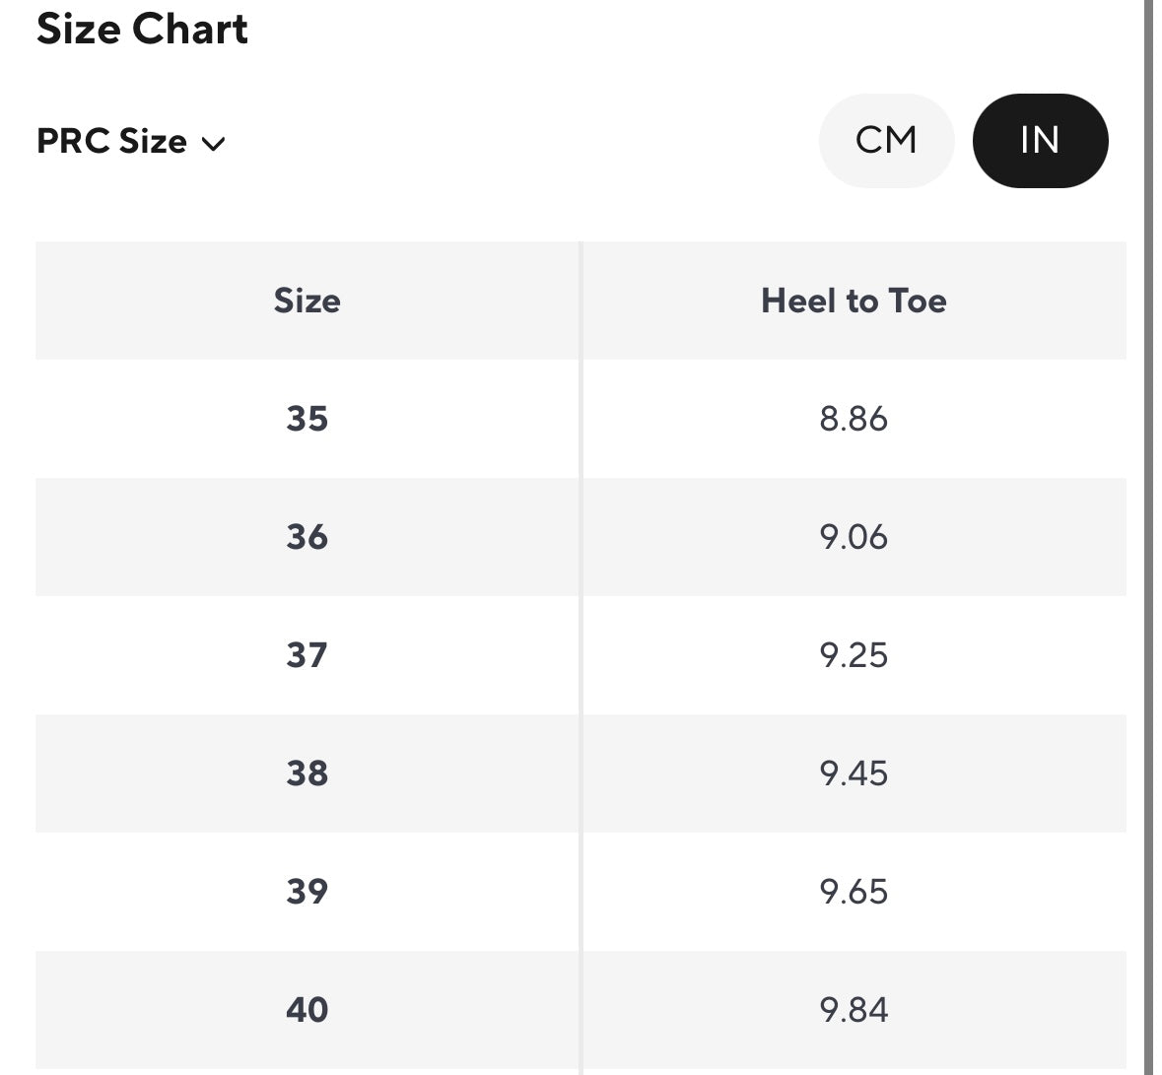
Task: Click the Size Chart heading
Action: pyautogui.click(x=142, y=29)
